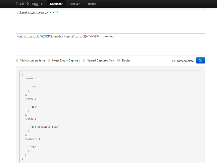Screen dimensions: 217x163
Task: Enable the Autocomplete checkbox
Action: (x=173, y=61)
